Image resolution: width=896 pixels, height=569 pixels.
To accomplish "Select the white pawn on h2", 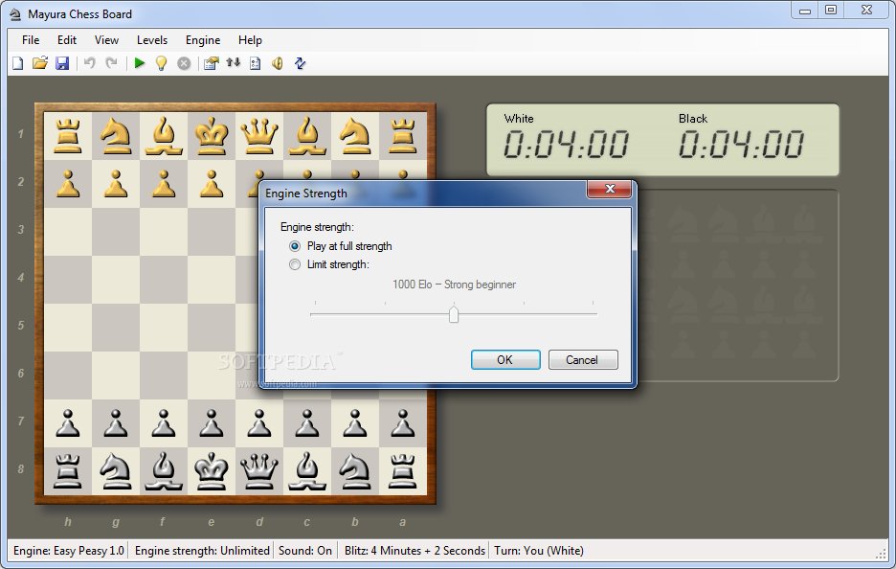I will [67, 184].
